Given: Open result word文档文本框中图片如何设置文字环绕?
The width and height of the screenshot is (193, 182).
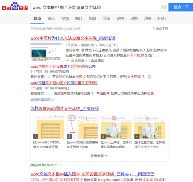Looking at the screenshot, I should [x=64, y=83].
